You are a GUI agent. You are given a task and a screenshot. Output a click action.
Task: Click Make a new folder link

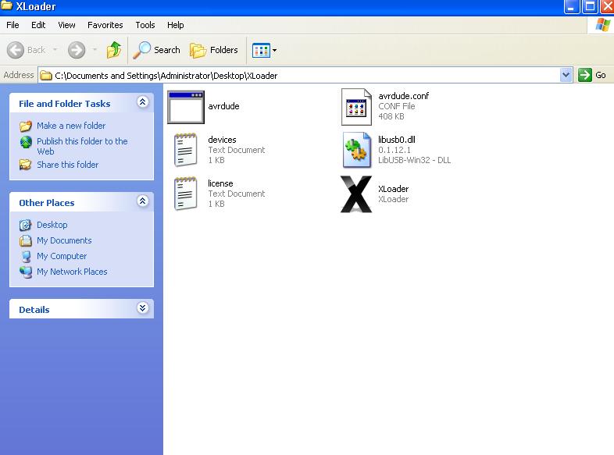(71, 126)
